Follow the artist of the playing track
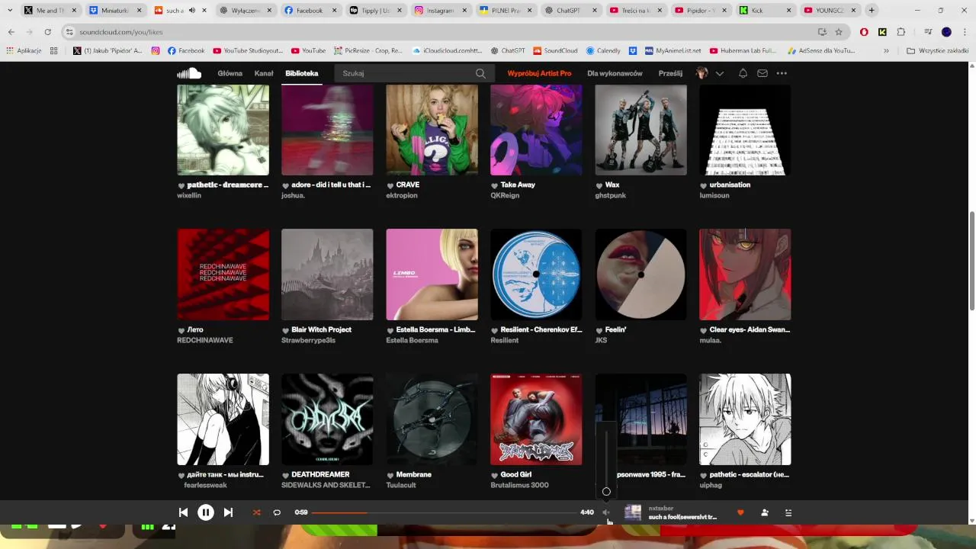Viewport: 976px width, 549px height. pyautogui.click(x=765, y=512)
